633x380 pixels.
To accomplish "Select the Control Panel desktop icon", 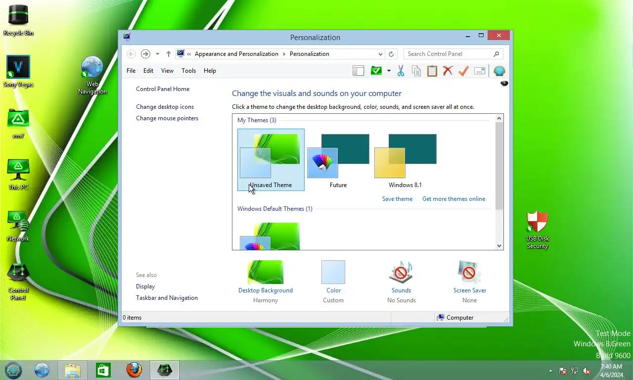I will point(18,282).
